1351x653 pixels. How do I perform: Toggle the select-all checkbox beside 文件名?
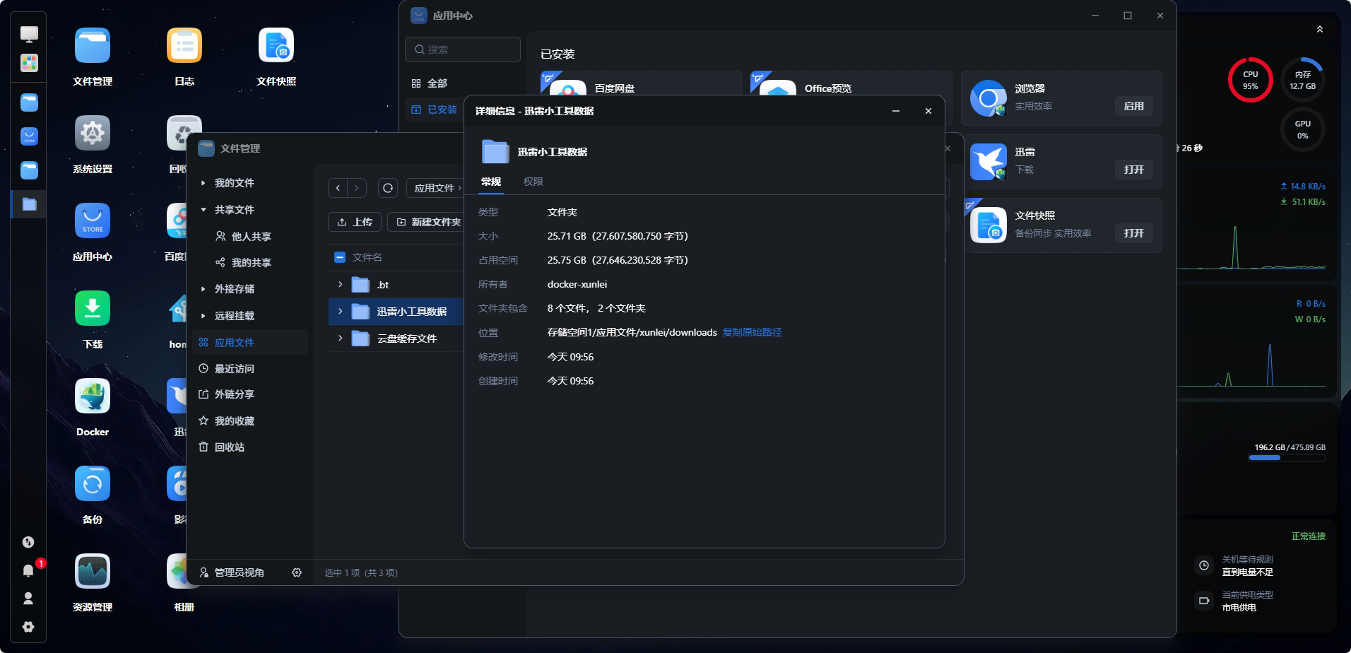tap(340, 257)
